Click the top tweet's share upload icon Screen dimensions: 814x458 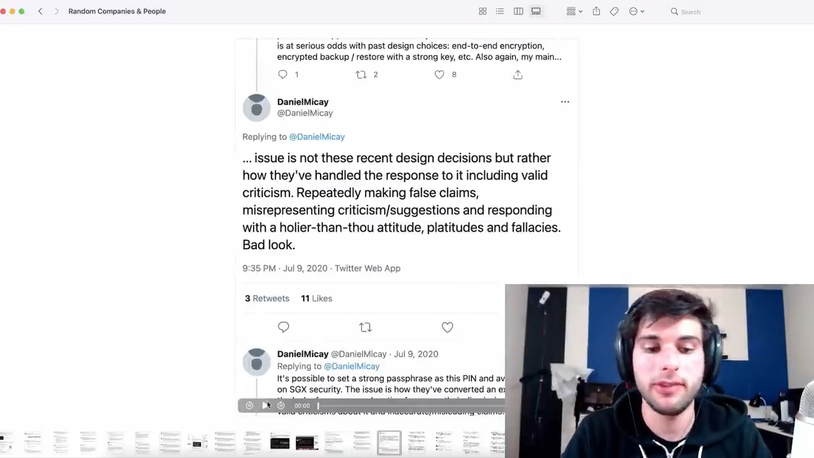518,74
